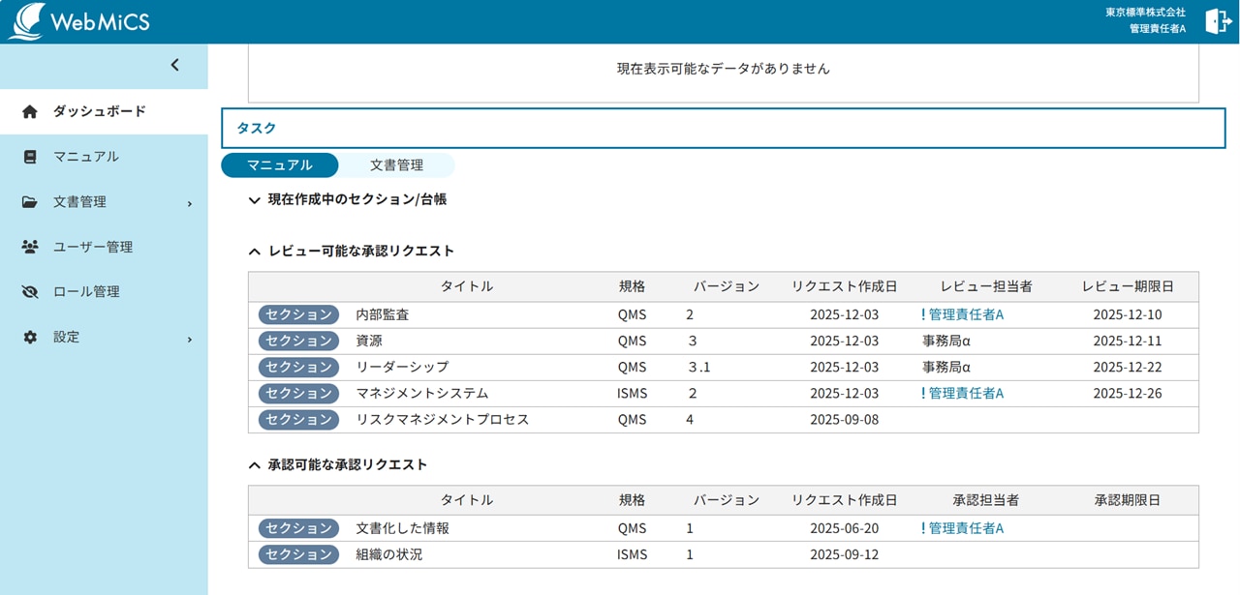Expand 現在作成中のセクション/台帳 section
This screenshot has width=1240, height=595.
click(x=255, y=200)
